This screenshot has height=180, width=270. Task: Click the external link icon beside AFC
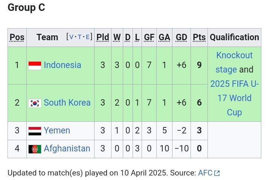click(x=217, y=173)
